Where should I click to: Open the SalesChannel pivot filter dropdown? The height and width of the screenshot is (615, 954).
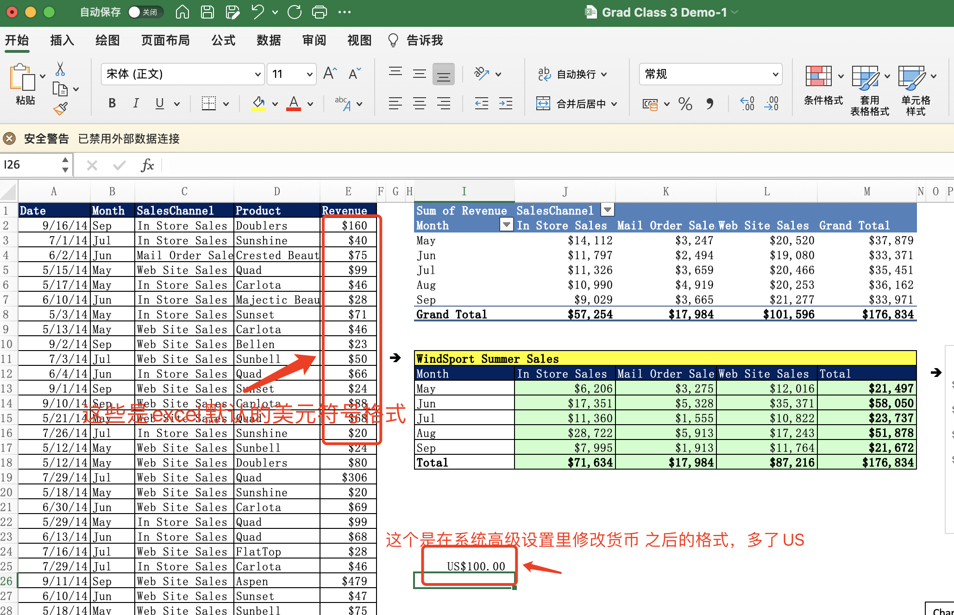[607, 210]
